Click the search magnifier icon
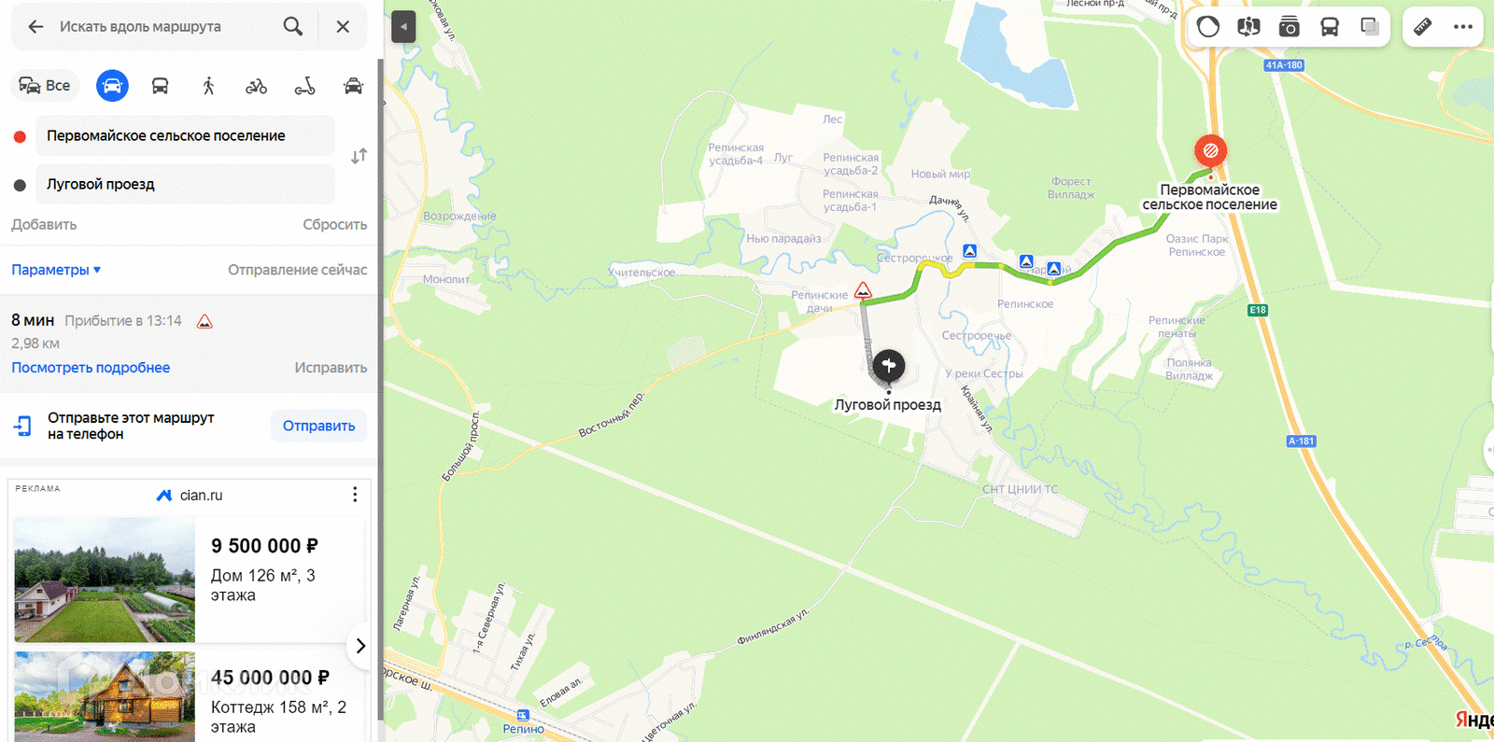1494x742 pixels. pyautogui.click(x=293, y=26)
